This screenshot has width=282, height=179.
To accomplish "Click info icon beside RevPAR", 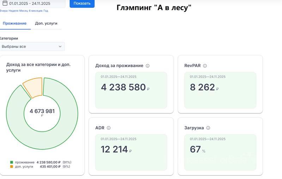I will (x=205, y=66).
